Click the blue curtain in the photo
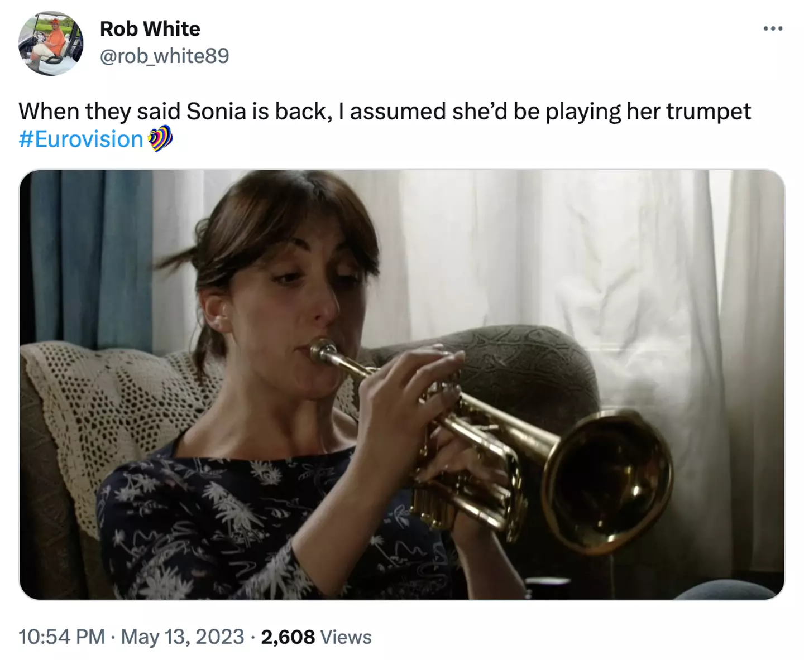 point(89,251)
